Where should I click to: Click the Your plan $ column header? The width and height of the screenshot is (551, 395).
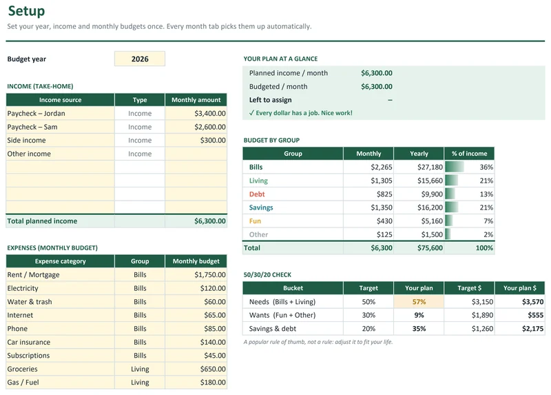pyautogui.click(x=520, y=288)
